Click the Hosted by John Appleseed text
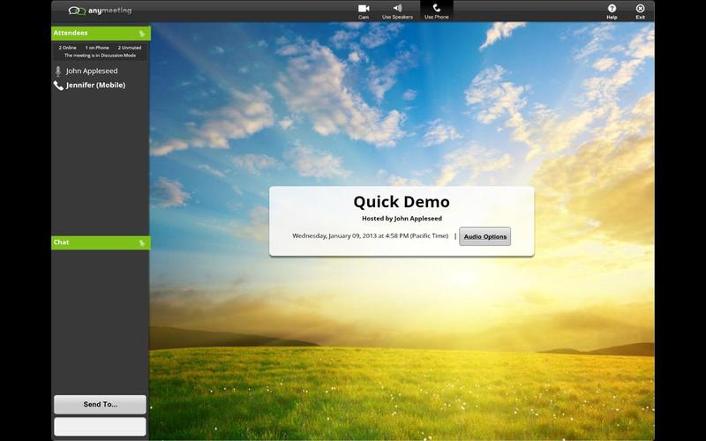Viewport: 706px width, 441px height. 402,218
